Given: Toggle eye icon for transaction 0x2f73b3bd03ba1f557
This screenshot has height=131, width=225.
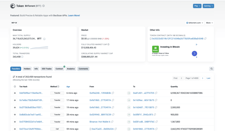Looking at the screenshot, I should pyautogui.click(x=15, y=107).
